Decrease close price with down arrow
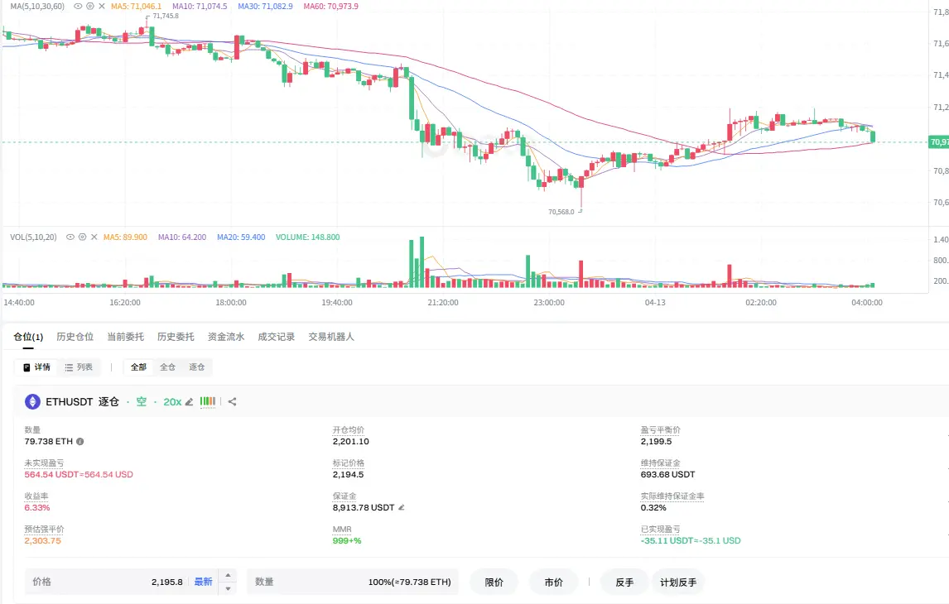The height and width of the screenshot is (604, 949). click(x=229, y=588)
